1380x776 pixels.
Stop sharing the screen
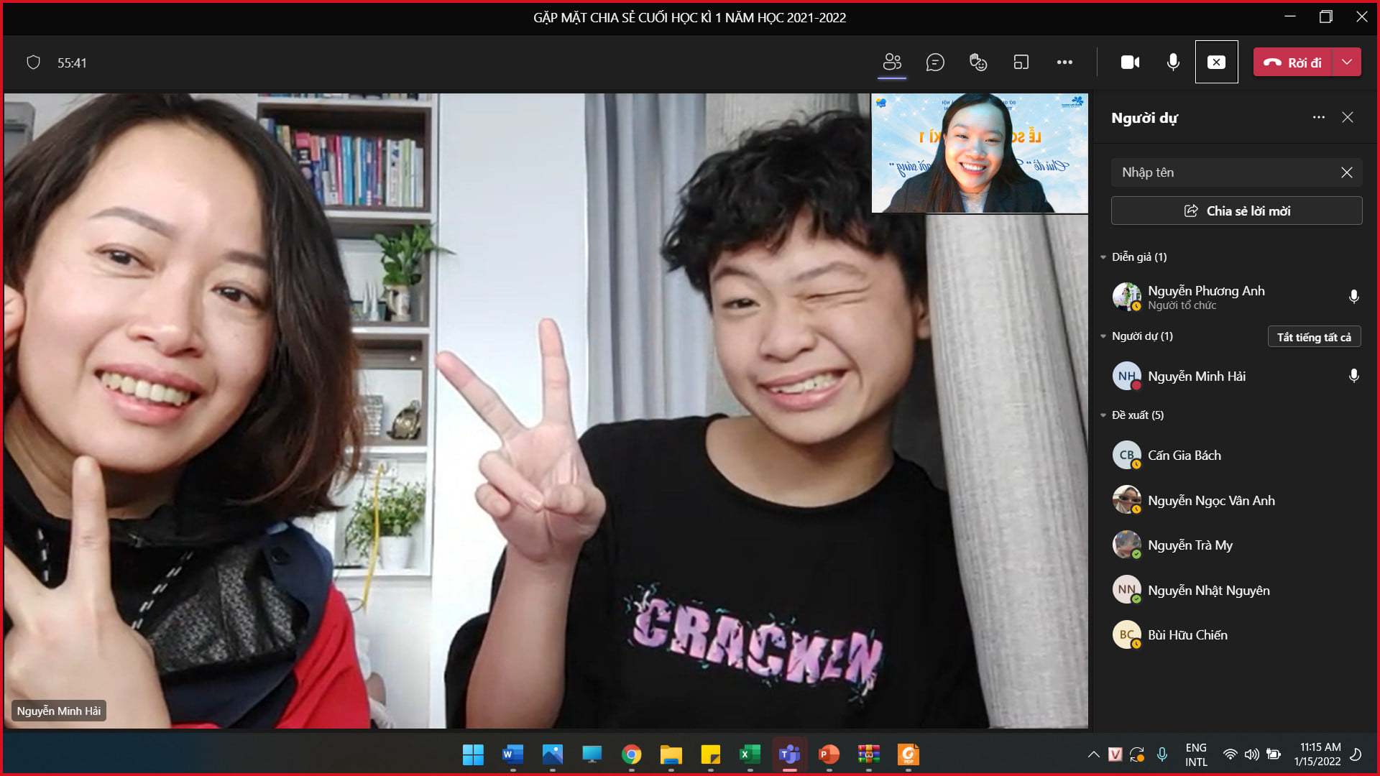(x=1216, y=63)
